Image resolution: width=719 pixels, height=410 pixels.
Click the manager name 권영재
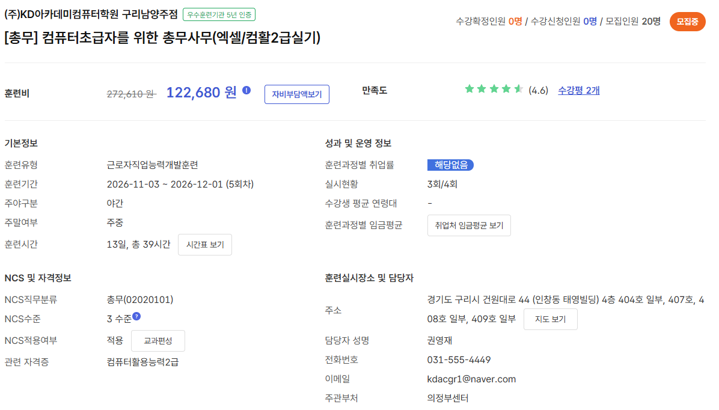tap(439, 341)
